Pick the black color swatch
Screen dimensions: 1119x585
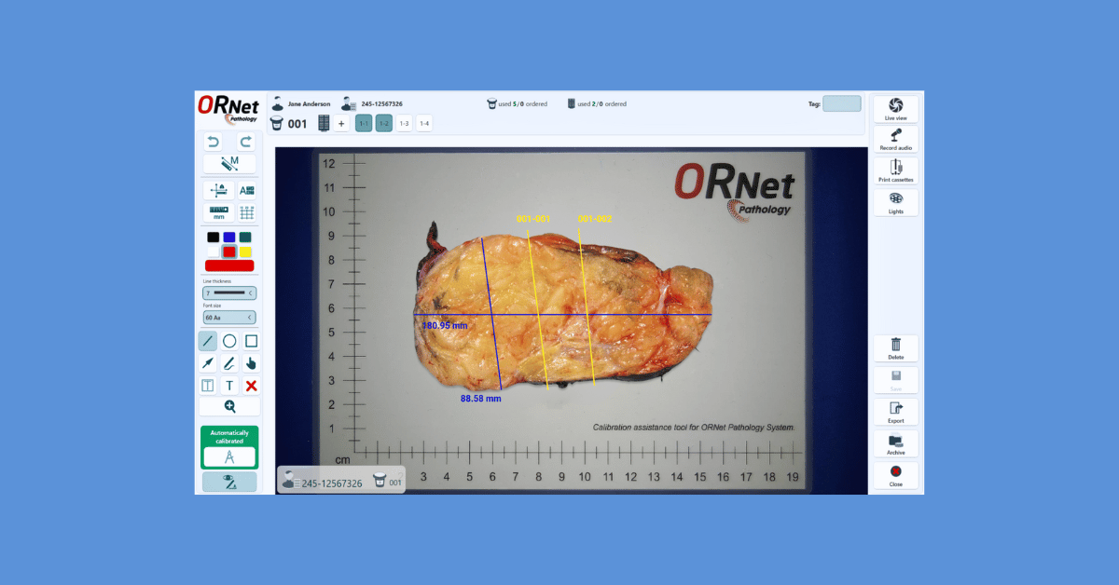pyautogui.click(x=214, y=238)
